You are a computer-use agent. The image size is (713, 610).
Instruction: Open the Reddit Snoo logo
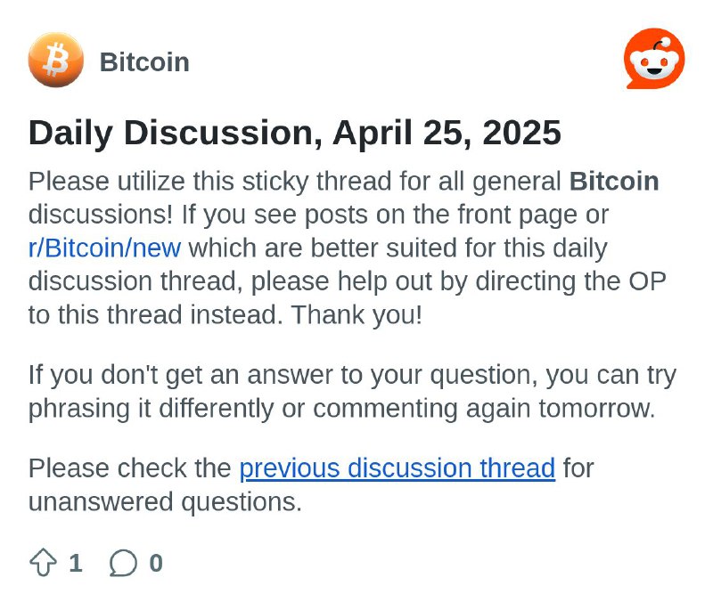click(x=654, y=59)
